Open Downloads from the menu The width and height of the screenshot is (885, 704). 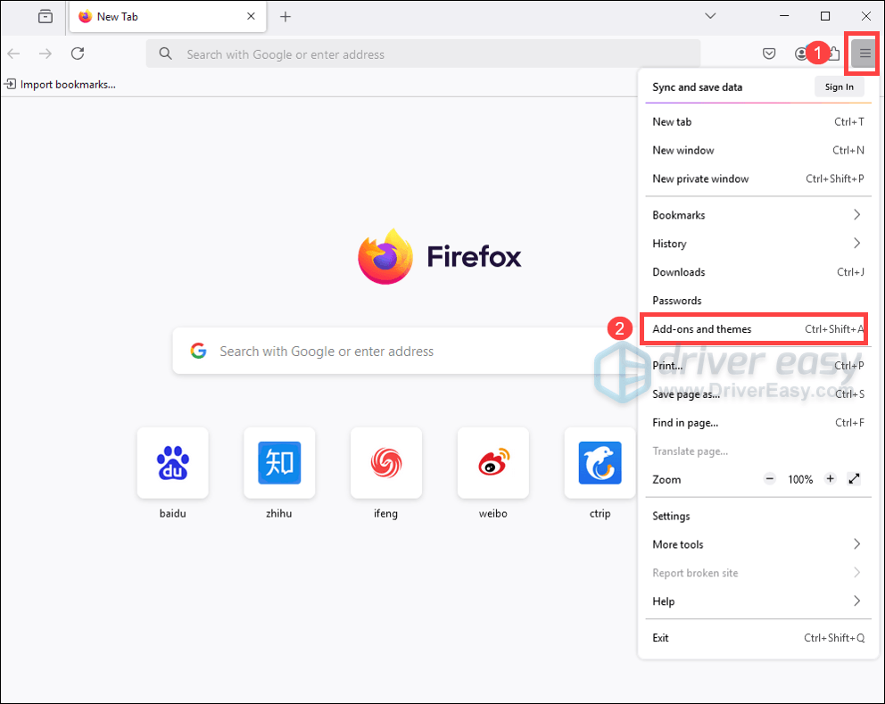[758, 272]
